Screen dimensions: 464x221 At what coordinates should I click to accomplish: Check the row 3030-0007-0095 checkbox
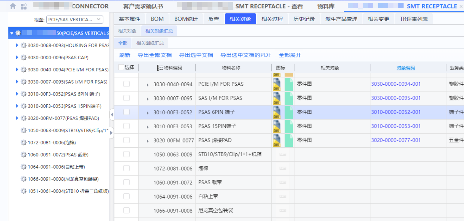(126, 98)
